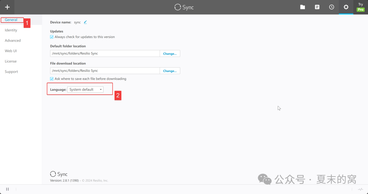Open the notes list icon in header
Viewport: 368px width, 194px height.
[x=317, y=7]
